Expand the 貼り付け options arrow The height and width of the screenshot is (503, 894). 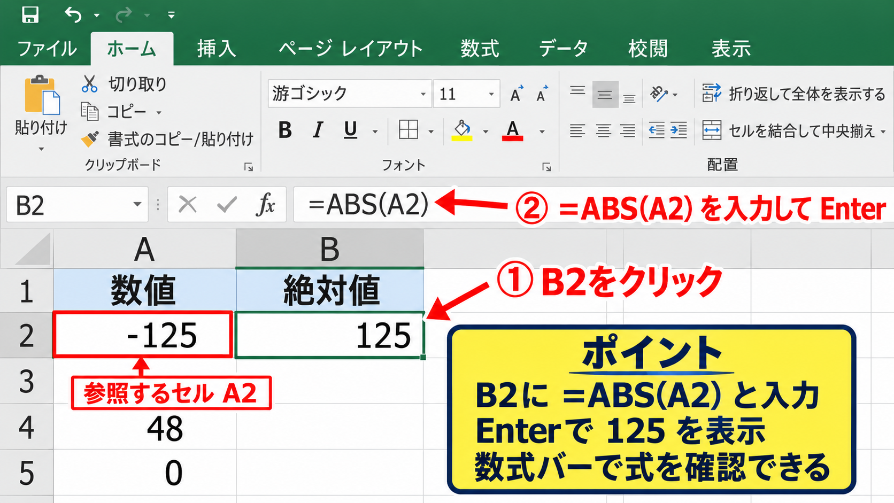click(41, 149)
